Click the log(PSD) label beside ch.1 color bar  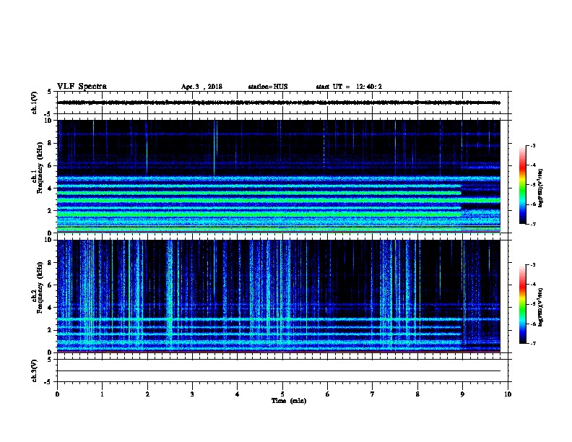click(541, 188)
